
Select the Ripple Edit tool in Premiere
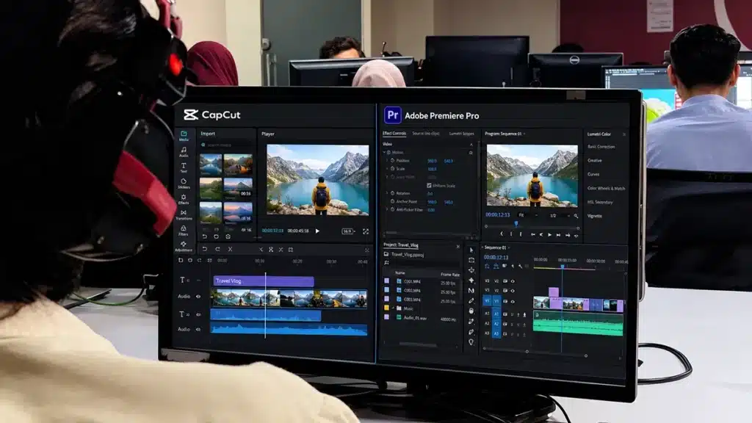[x=471, y=270]
